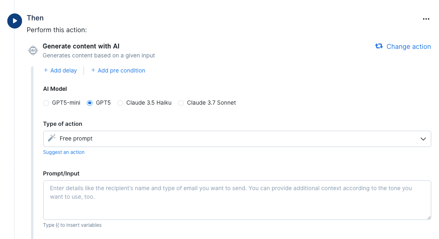Open the three-dots step options menu
This screenshot has height=239, width=439.
tap(426, 19)
